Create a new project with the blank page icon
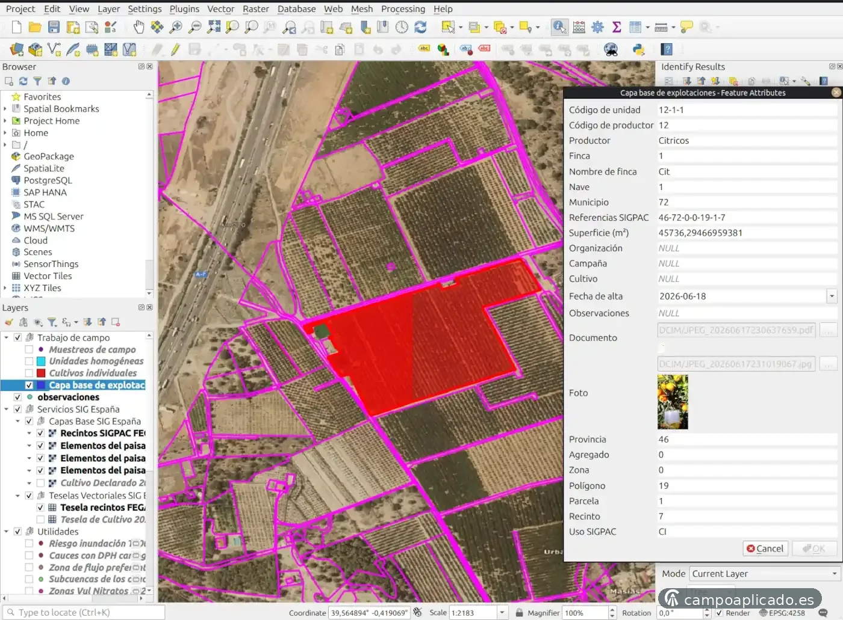 click(x=17, y=27)
